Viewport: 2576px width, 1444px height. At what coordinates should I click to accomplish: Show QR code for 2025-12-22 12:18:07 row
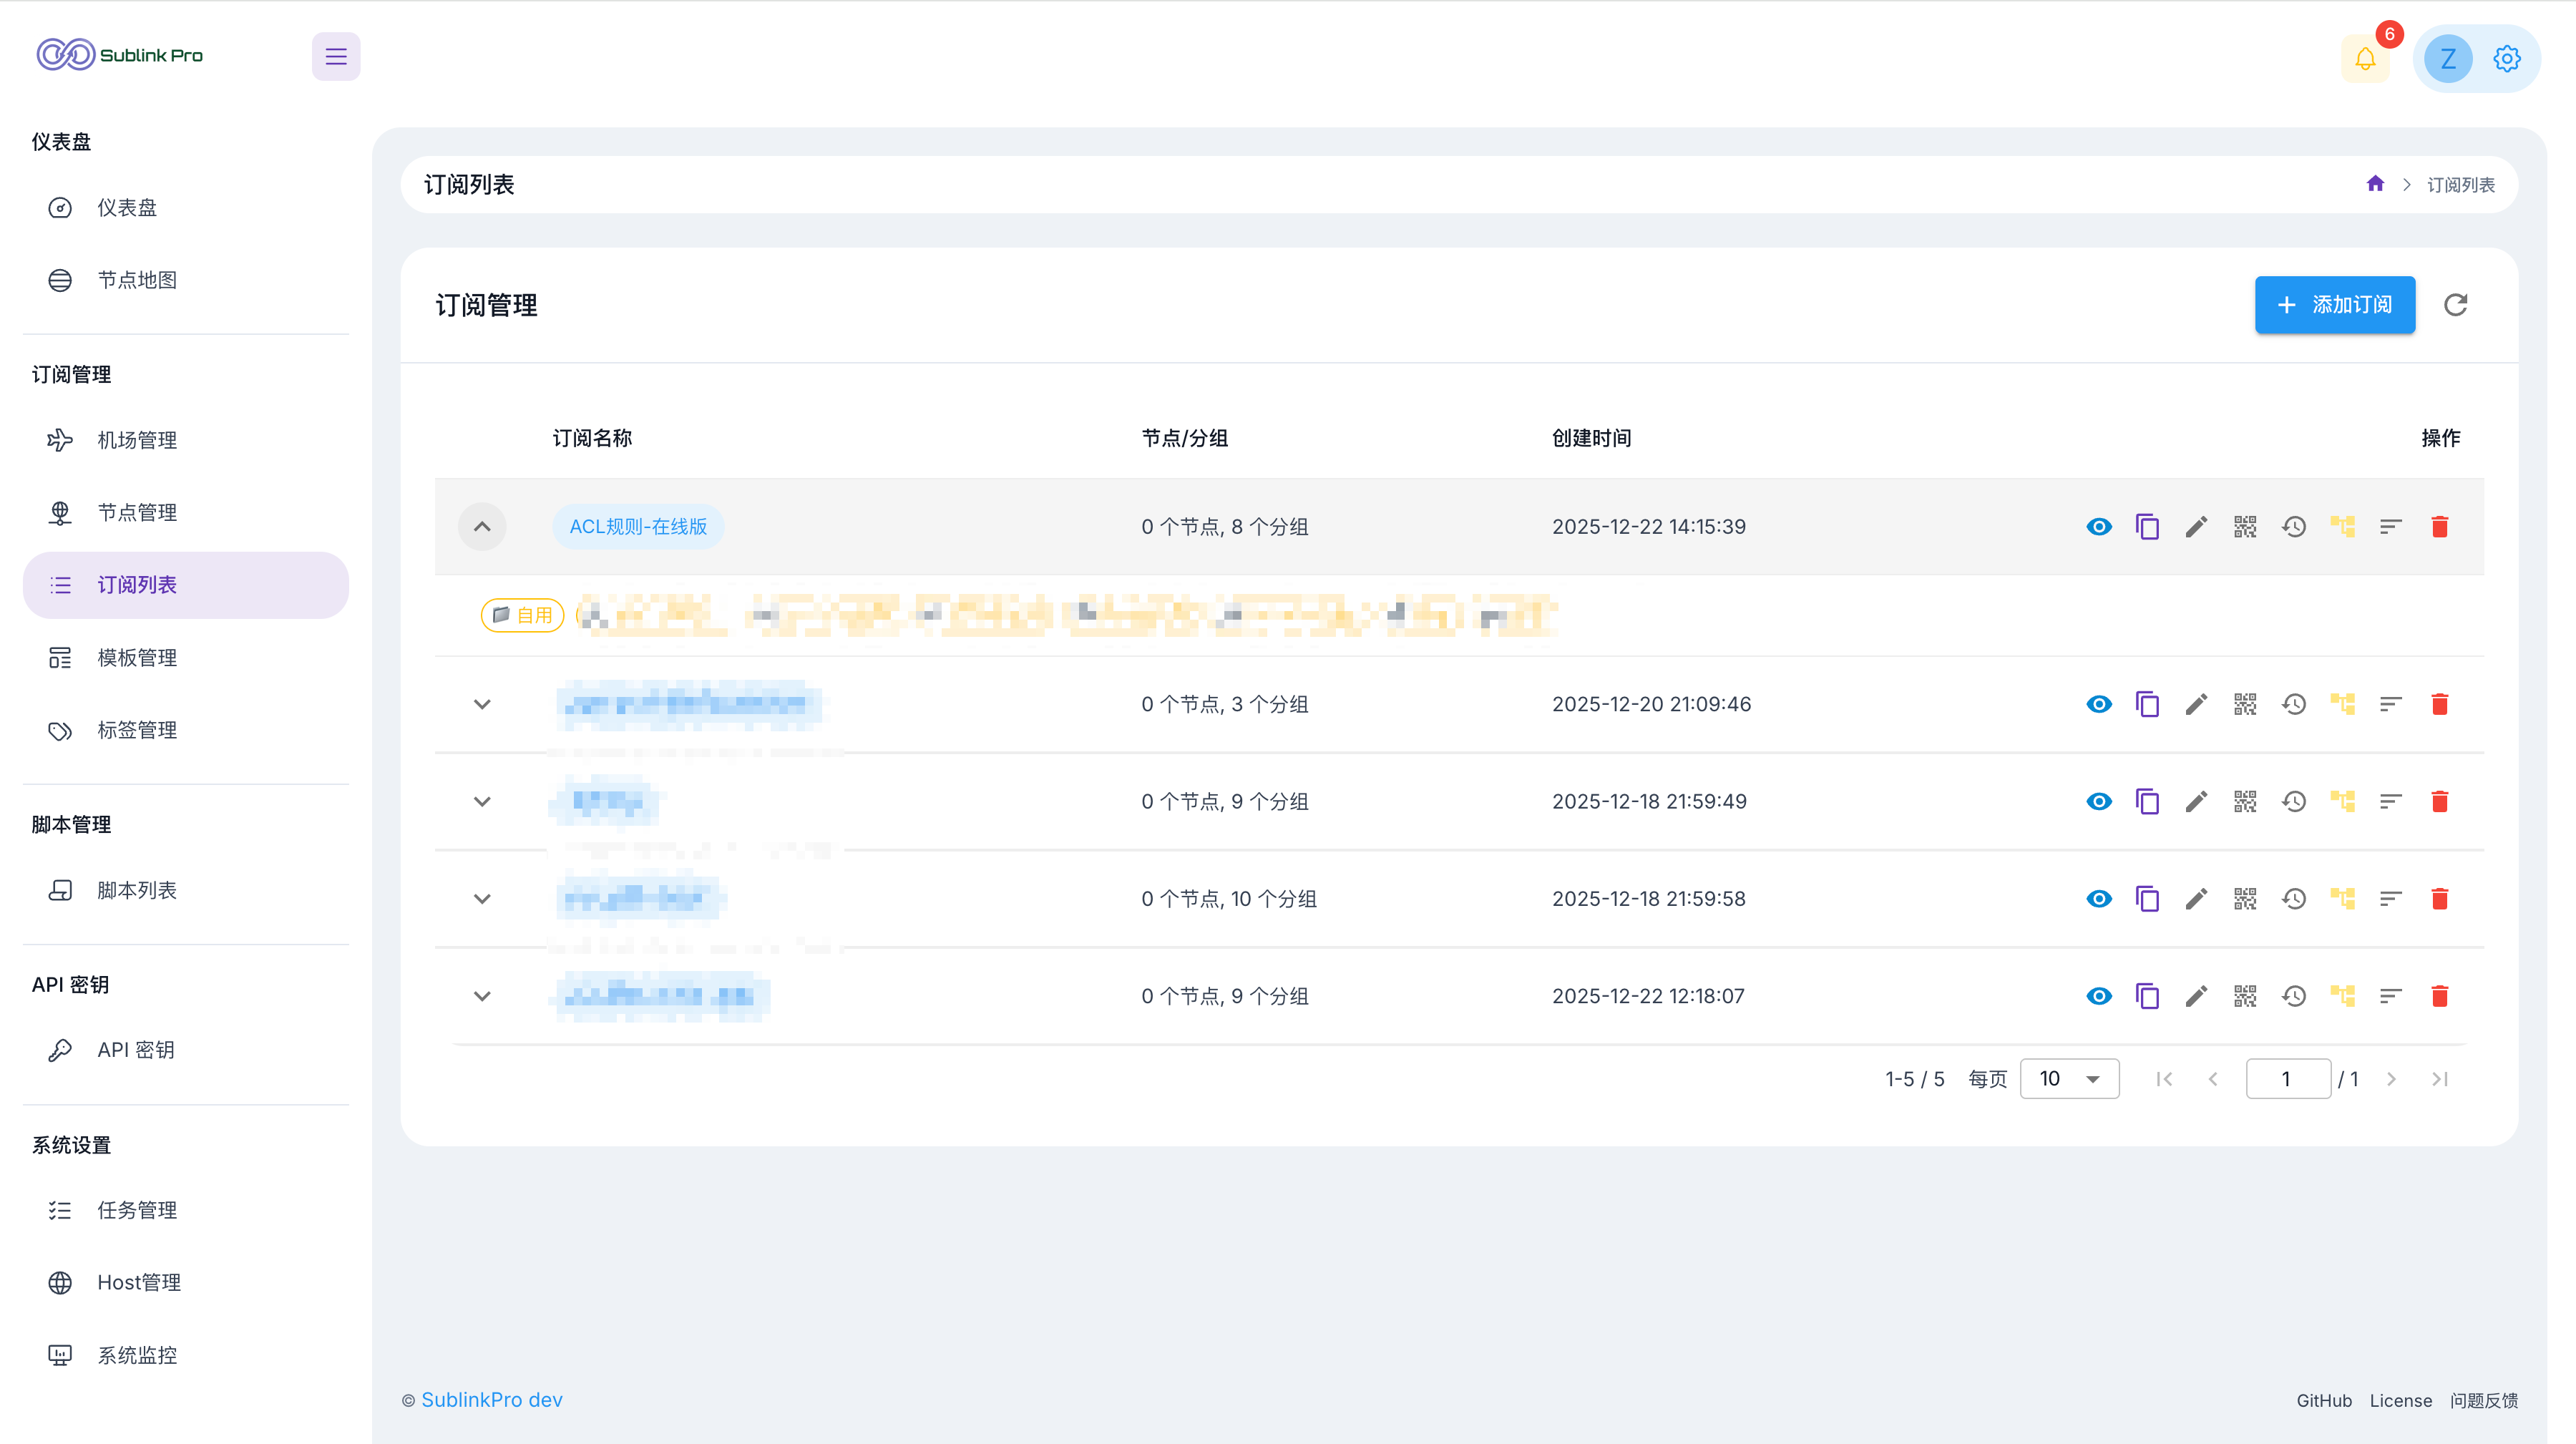click(2245, 996)
